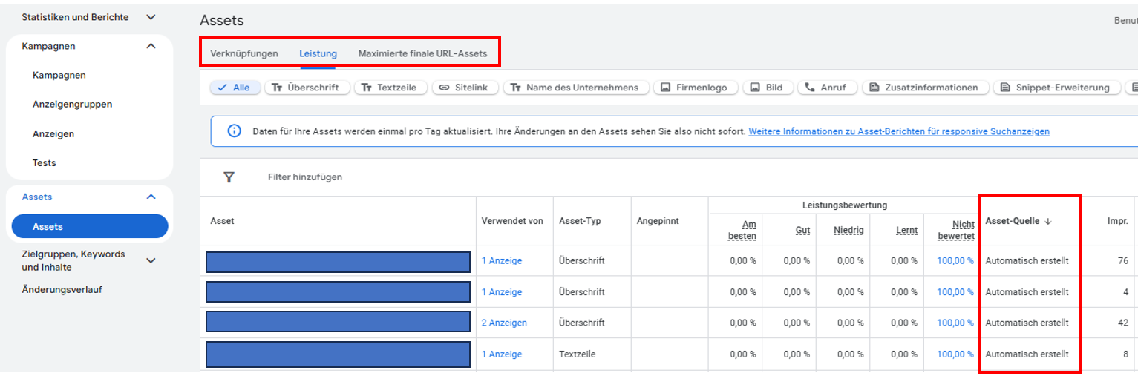
Task: Sort by the Asset-Quelle column header
Action: coord(1012,221)
